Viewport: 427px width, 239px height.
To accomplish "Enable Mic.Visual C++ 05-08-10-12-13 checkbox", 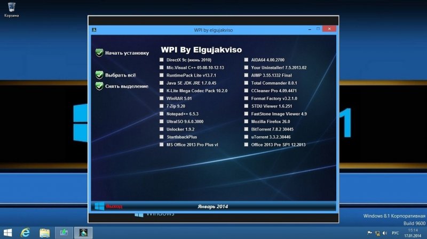I will (x=162, y=68).
